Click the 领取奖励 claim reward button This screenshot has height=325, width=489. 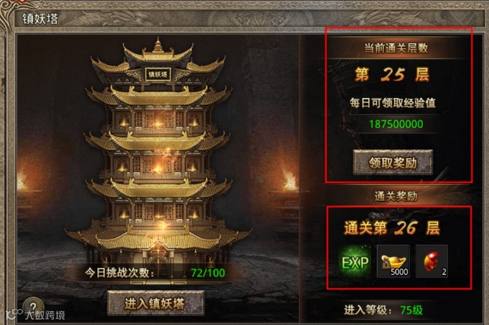point(393,162)
